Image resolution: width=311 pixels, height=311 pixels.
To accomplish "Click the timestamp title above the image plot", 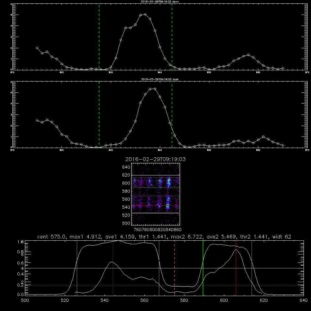I will click(x=155, y=159).
